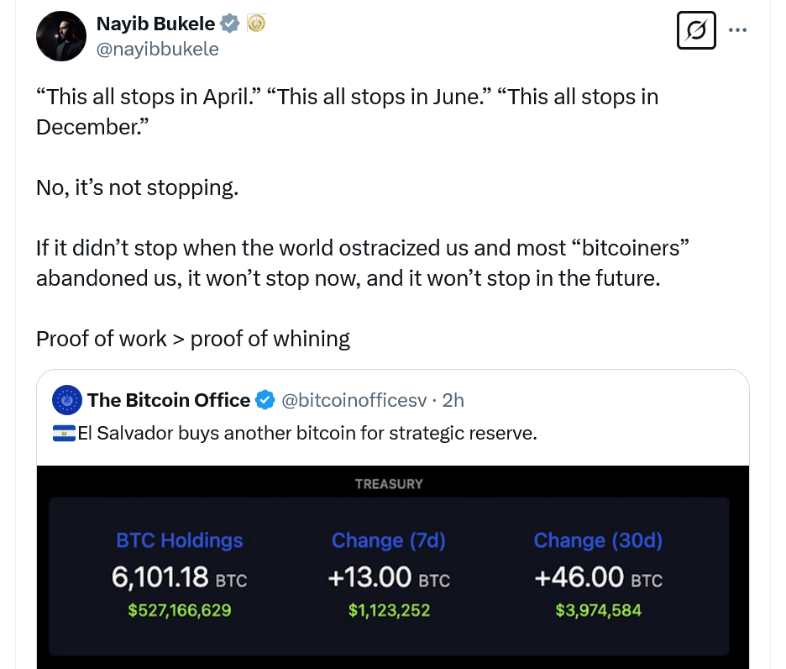
Task: Click the El Salvador flag emoji
Action: pyautogui.click(x=64, y=434)
